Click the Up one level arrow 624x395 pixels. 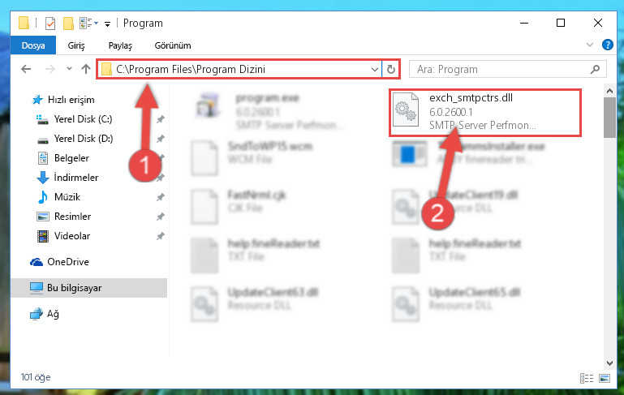[x=86, y=69]
